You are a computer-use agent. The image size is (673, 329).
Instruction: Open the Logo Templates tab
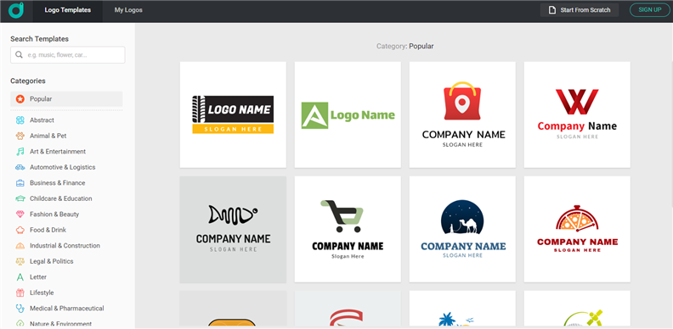[68, 10]
